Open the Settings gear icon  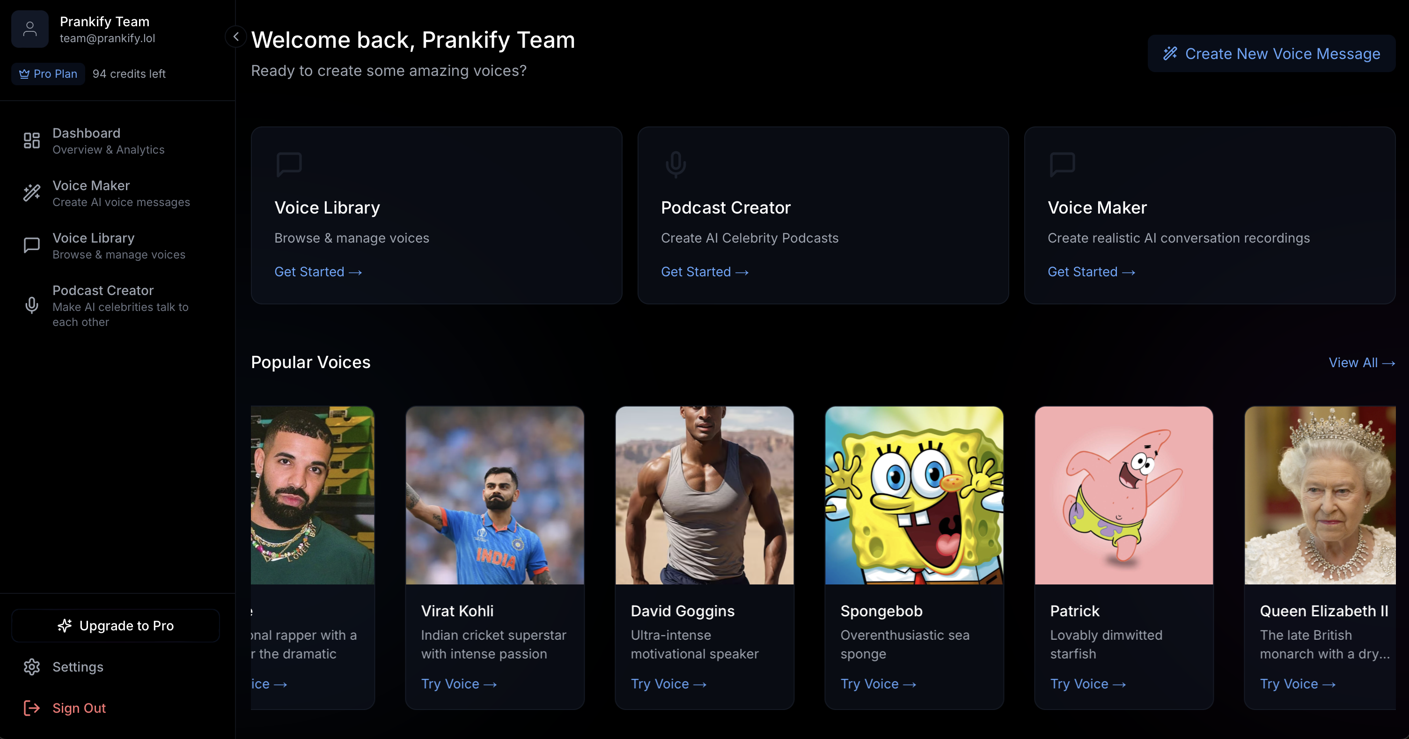[x=32, y=667]
